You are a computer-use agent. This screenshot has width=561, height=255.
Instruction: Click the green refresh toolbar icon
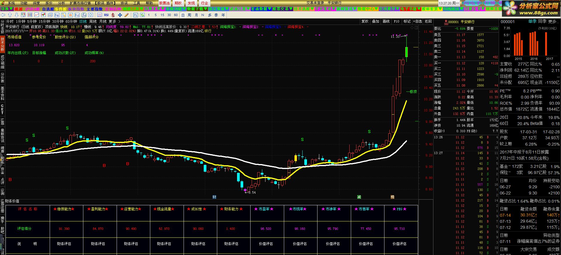coord(142,15)
